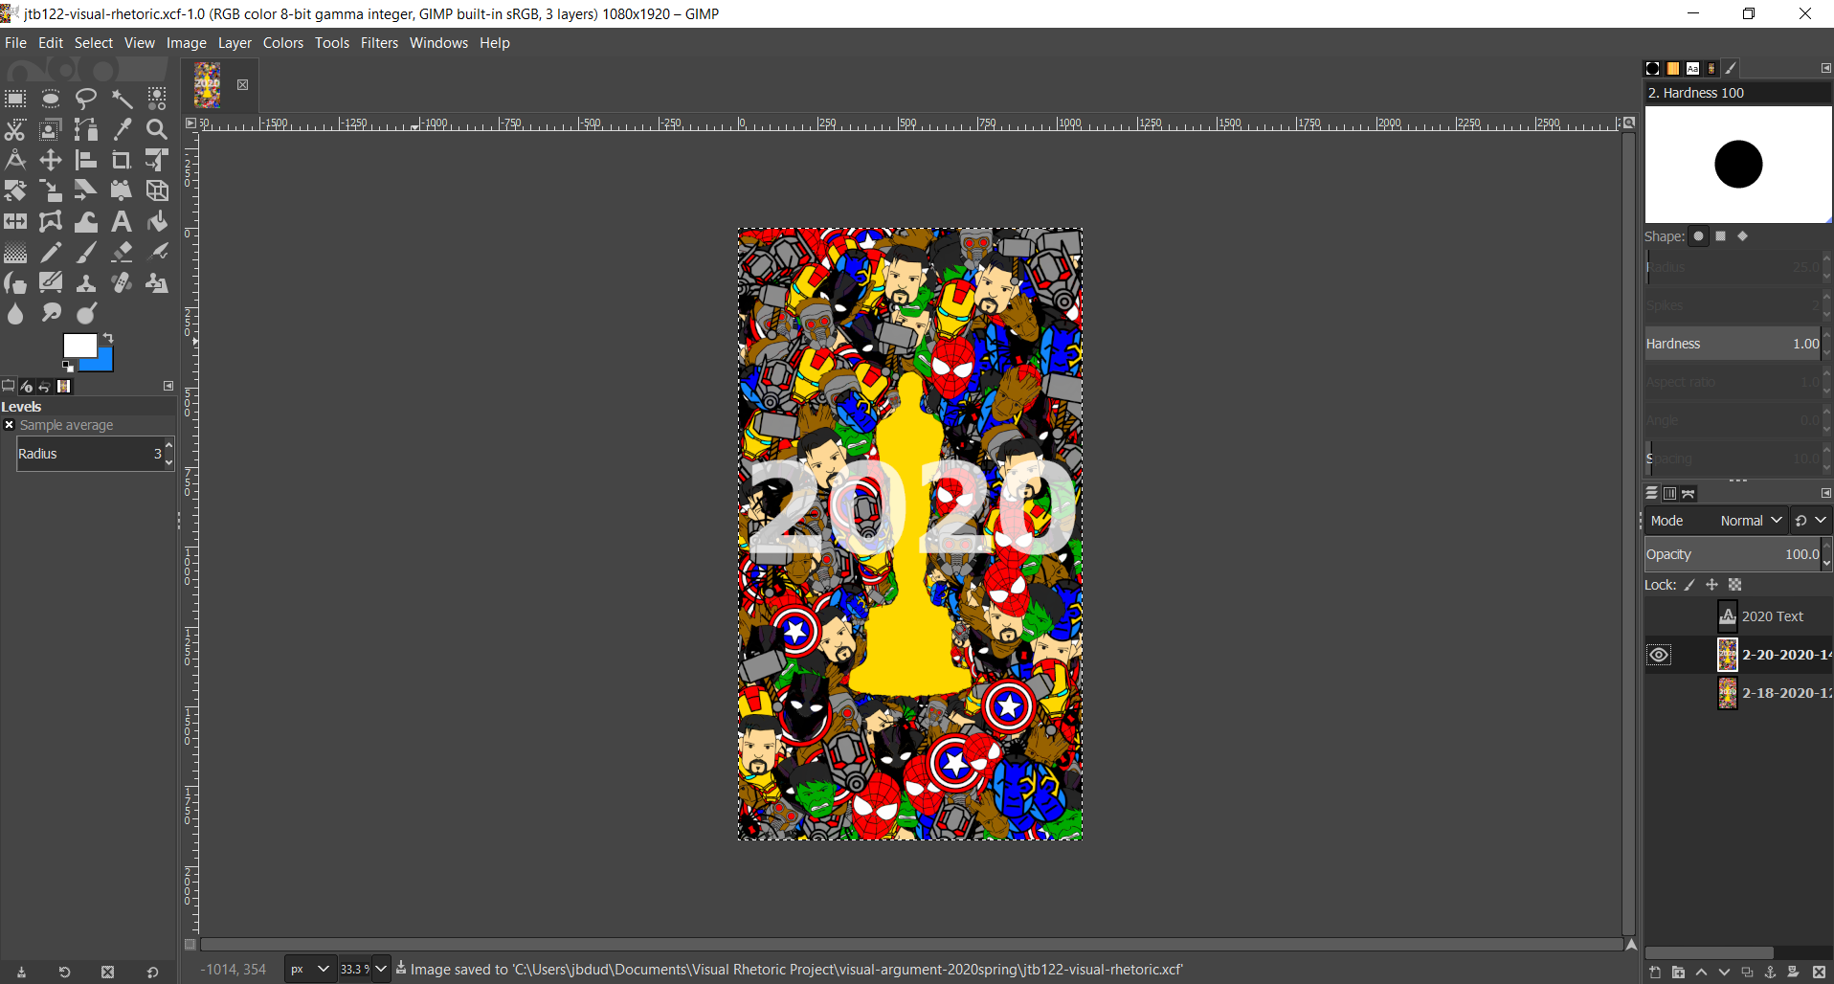Click the raise layer arrow button
Image resolution: width=1834 pixels, height=984 pixels.
point(1701,972)
